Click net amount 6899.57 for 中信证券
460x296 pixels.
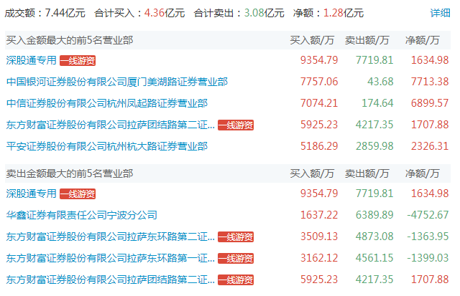pyautogui.click(x=430, y=103)
